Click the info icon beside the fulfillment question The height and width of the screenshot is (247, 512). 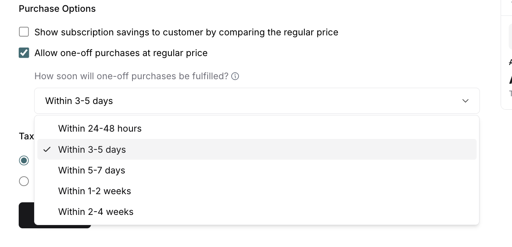(235, 76)
